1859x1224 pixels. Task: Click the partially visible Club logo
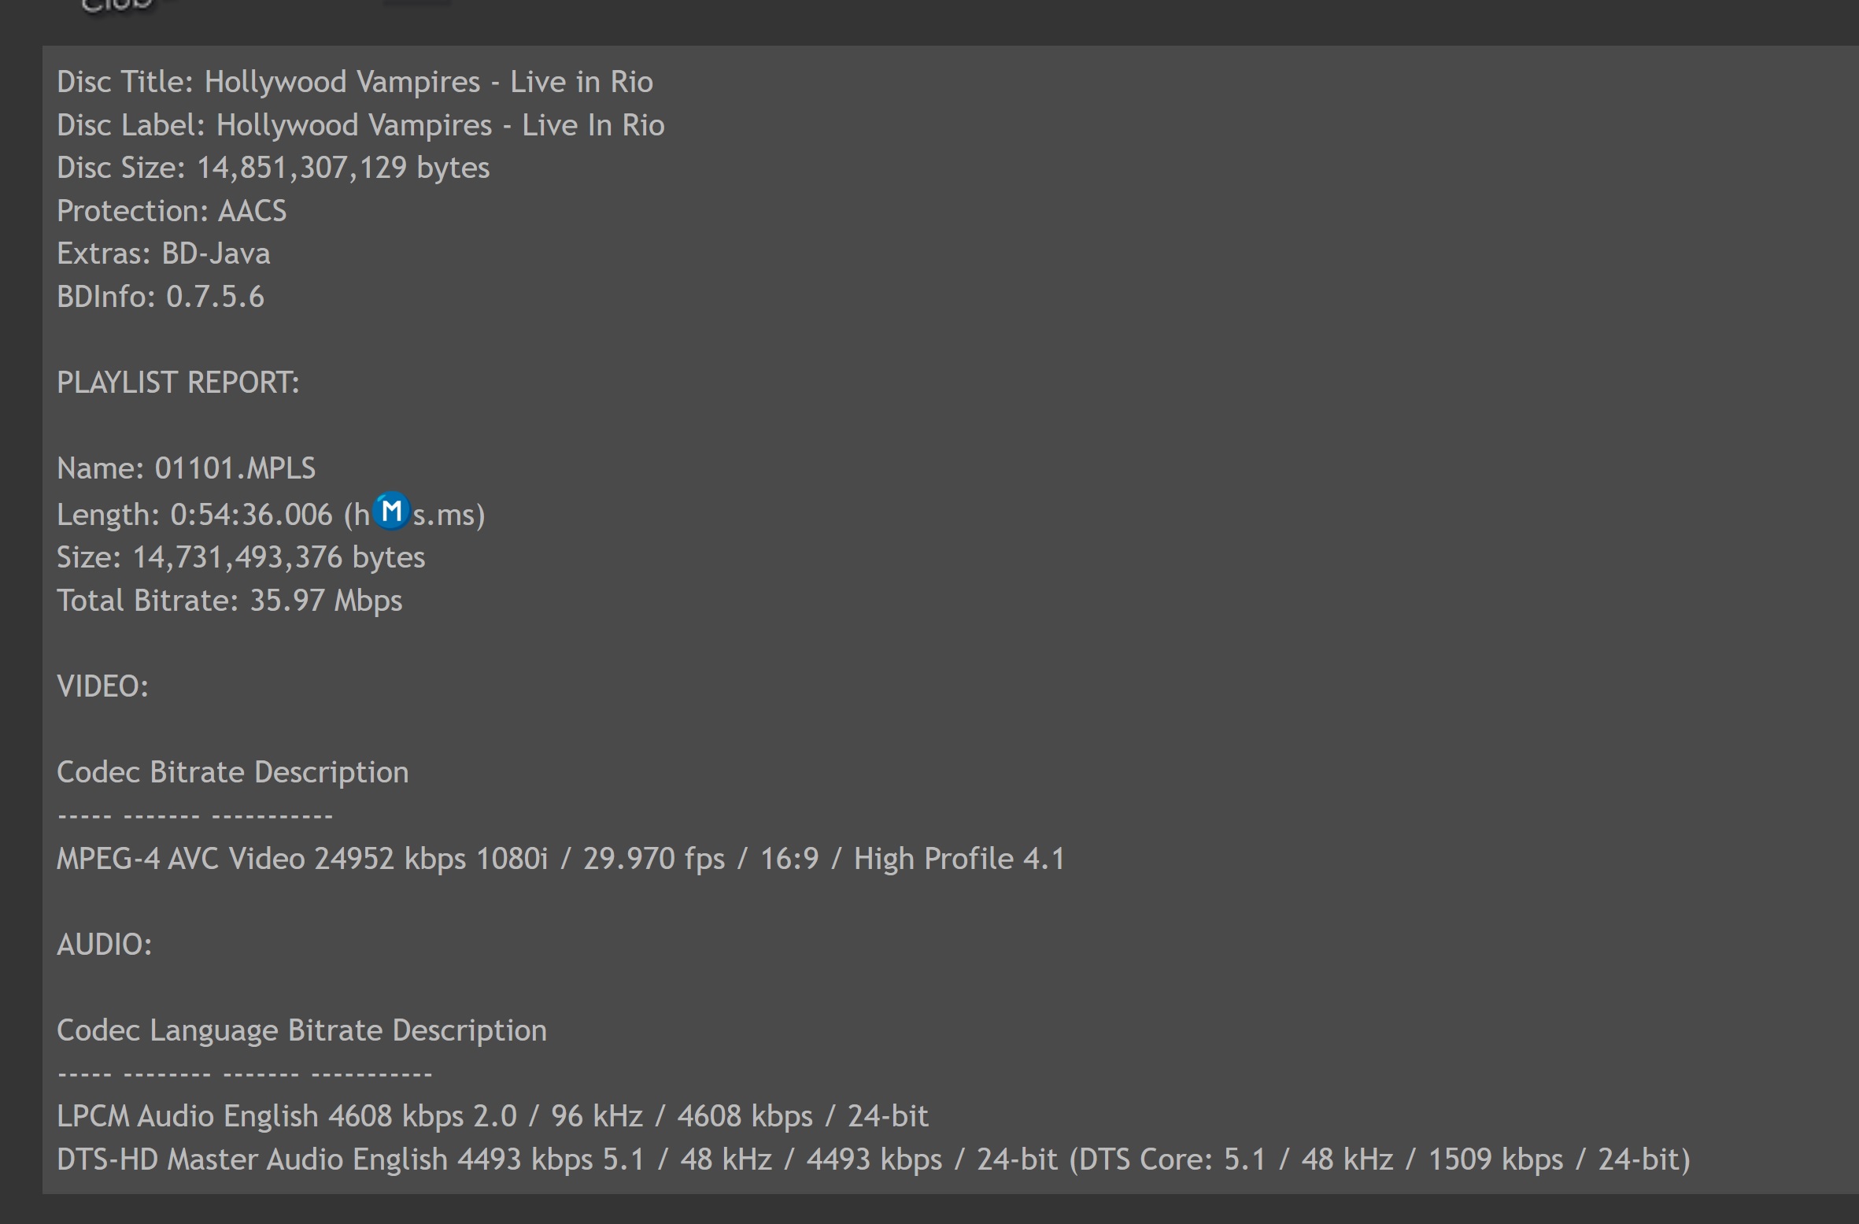tap(118, 6)
